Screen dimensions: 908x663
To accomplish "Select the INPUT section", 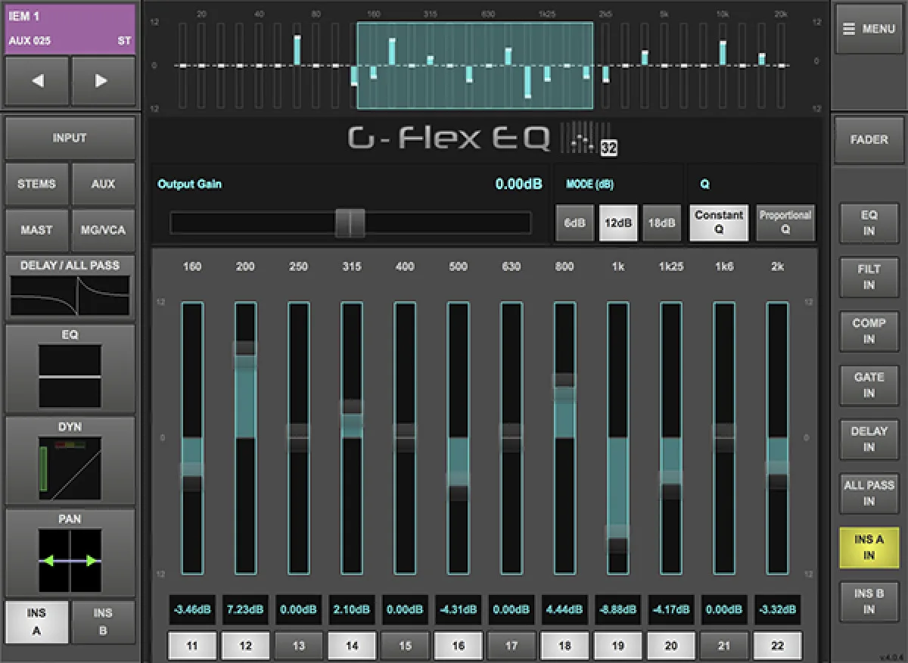I will [70, 138].
